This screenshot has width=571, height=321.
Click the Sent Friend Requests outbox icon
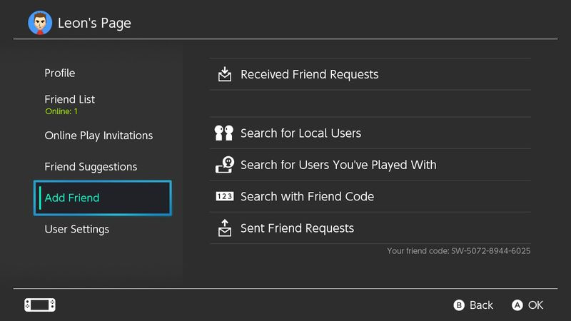(x=225, y=228)
